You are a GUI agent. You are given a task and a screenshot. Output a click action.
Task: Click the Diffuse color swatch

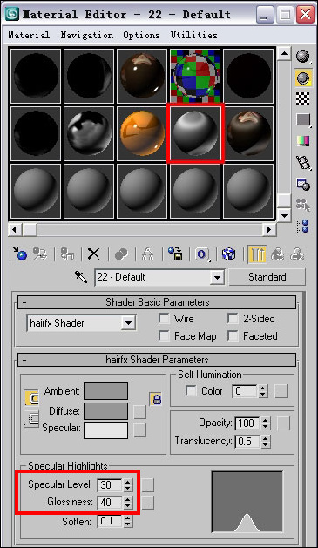(106, 411)
